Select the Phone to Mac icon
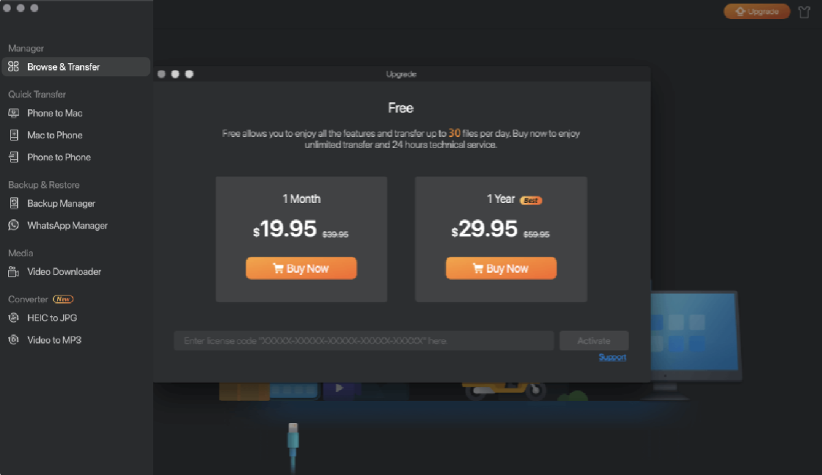 click(x=14, y=113)
